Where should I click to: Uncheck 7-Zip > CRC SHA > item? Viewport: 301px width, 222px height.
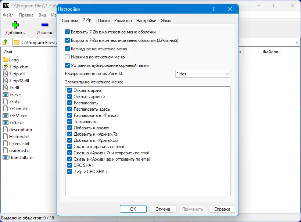point(70,172)
